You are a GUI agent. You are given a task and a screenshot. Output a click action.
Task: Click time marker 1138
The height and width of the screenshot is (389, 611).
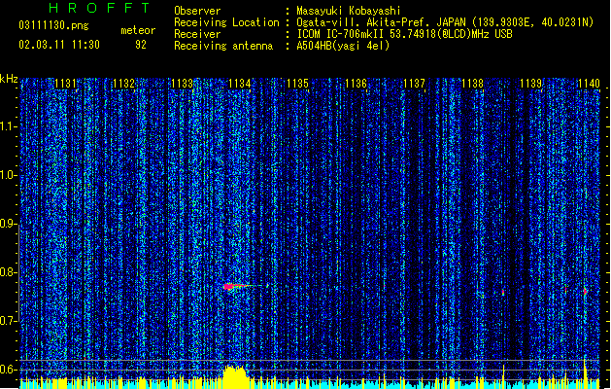tap(472, 84)
